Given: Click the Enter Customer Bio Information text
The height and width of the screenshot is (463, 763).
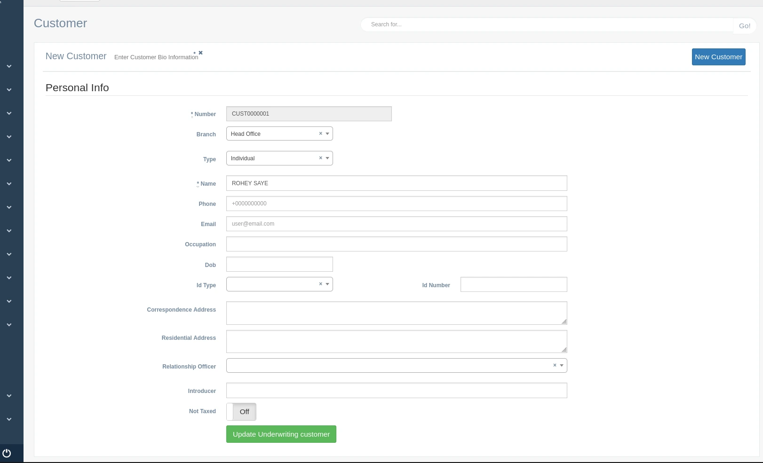Looking at the screenshot, I should click(156, 57).
